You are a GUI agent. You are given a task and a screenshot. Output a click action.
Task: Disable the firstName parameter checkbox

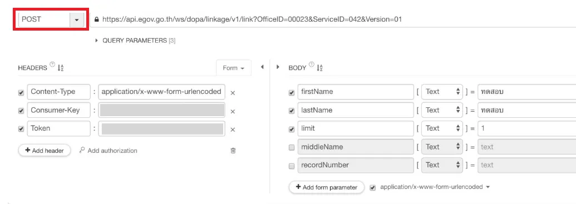292,93
